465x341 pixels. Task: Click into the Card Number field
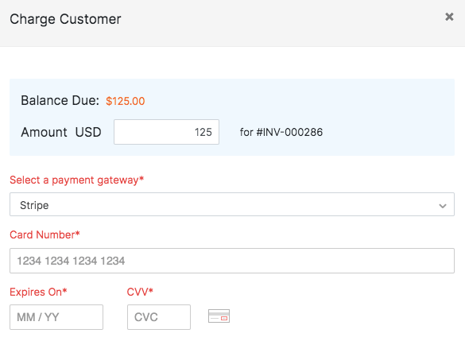coord(232,261)
